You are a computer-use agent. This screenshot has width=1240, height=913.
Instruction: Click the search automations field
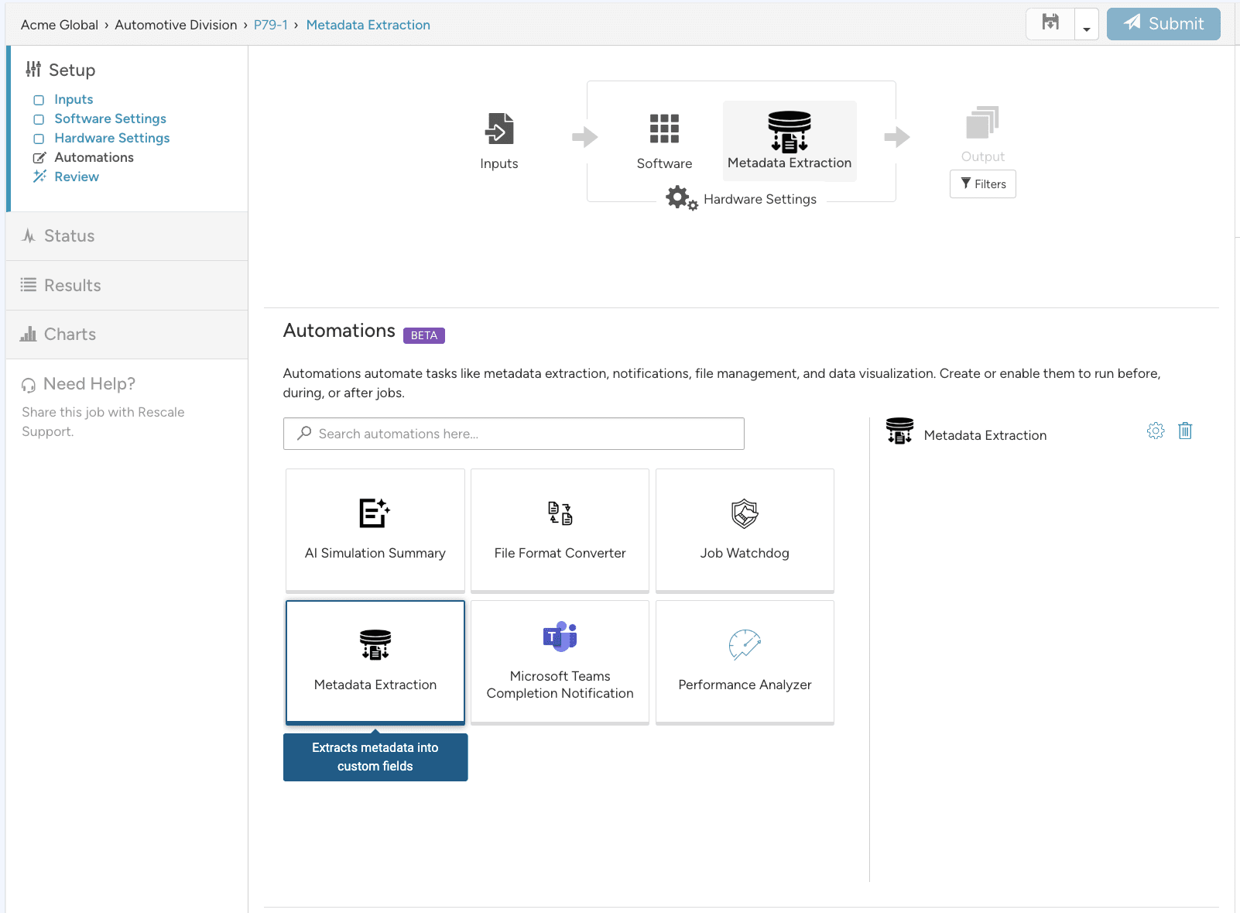(x=514, y=434)
